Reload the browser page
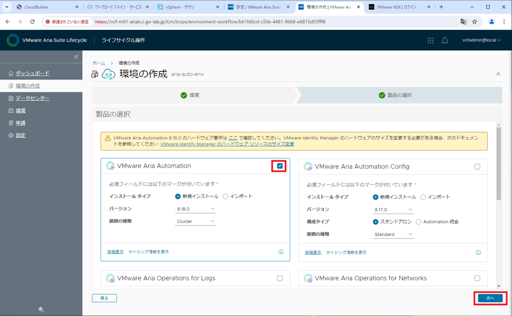Screen dimensions: 512x316 point(32,21)
